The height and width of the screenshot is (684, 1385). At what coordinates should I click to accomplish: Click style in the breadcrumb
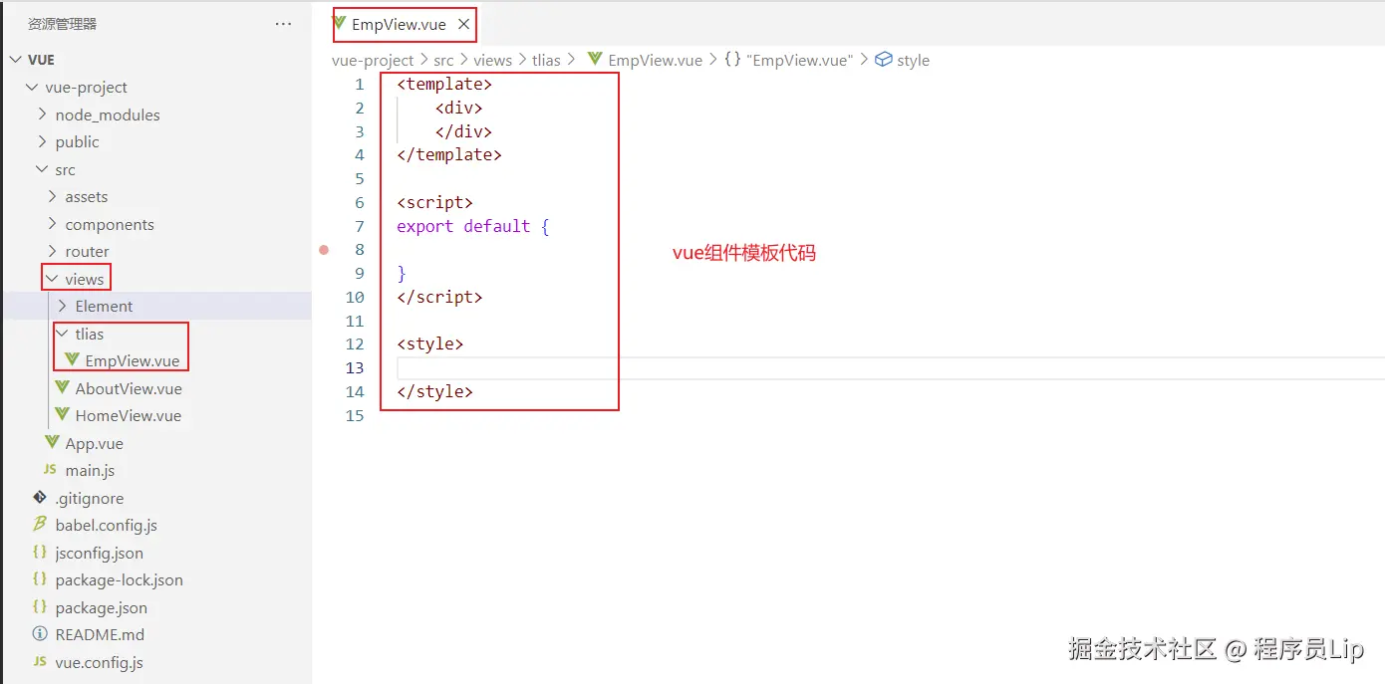click(x=913, y=60)
